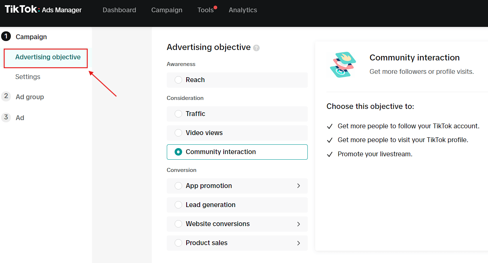Open Settings in the campaign sidebar

tap(28, 77)
